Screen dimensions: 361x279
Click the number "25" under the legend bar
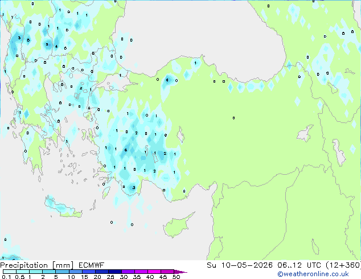click(x=110, y=277)
